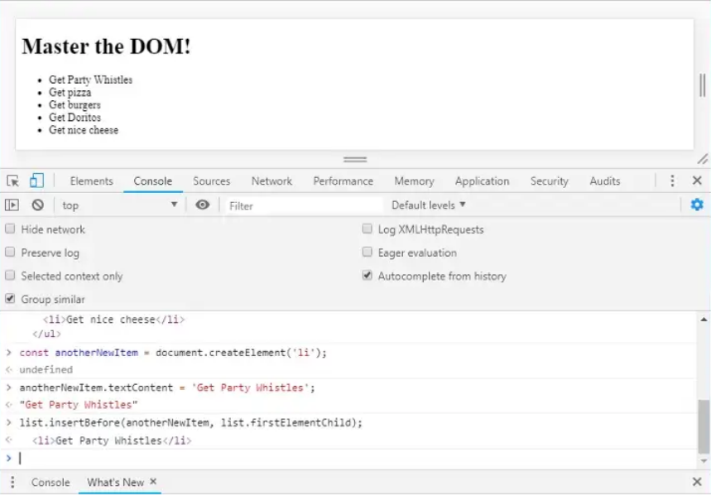Expand the Default levels dropdown
This screenshot has height=496, width=711.
428,205
